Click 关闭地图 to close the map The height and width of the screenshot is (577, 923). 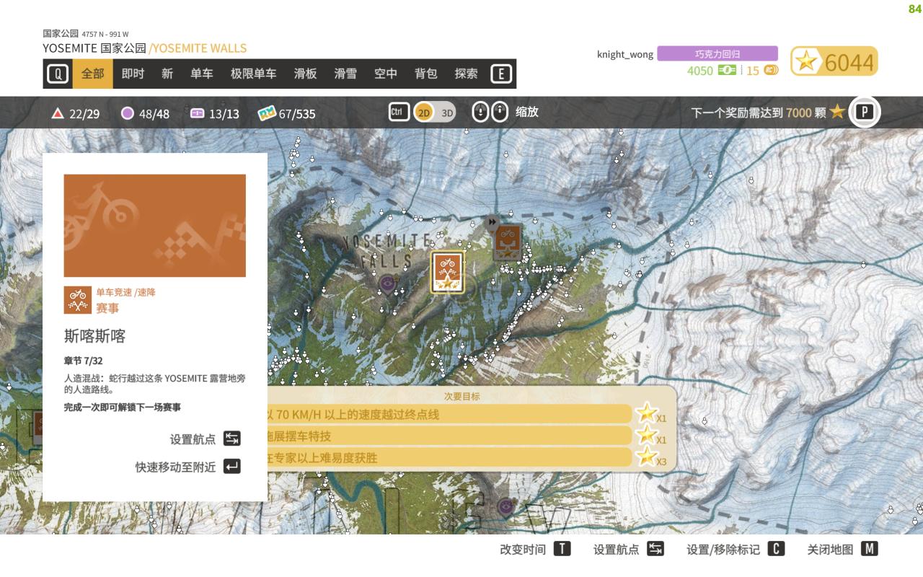(830, 550)
